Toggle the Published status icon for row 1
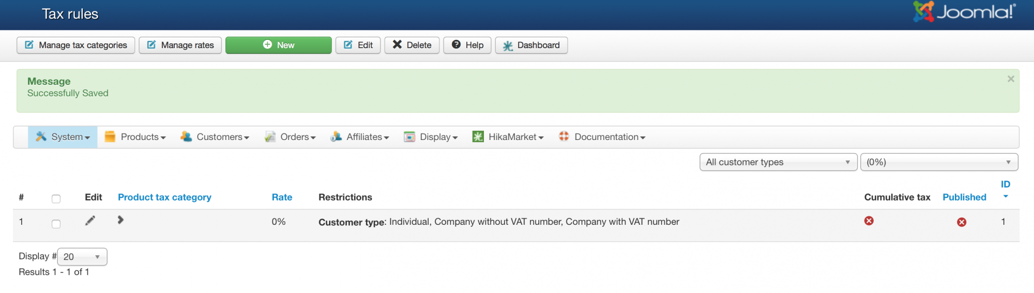The image size is (1034, 293). (962, 222)
